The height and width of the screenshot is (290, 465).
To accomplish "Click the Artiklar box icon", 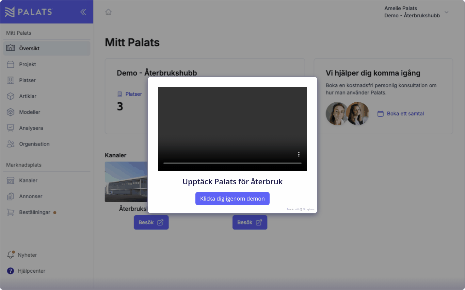I will coord(11,96).
